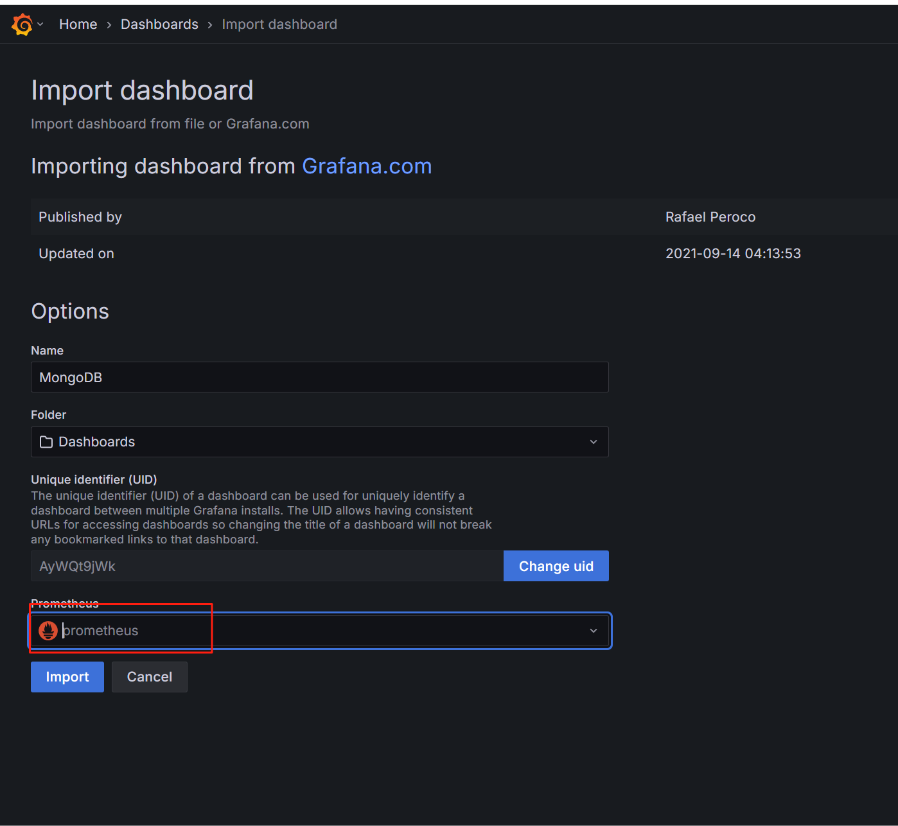The height and width of the screenshot is (826, 898).
Task: Click the Name field label
Action: [48, 351]
